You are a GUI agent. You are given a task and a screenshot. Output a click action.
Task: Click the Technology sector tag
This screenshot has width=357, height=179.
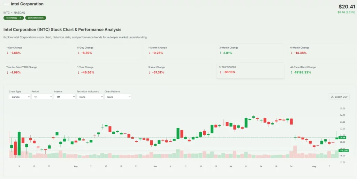click(14, 18)
